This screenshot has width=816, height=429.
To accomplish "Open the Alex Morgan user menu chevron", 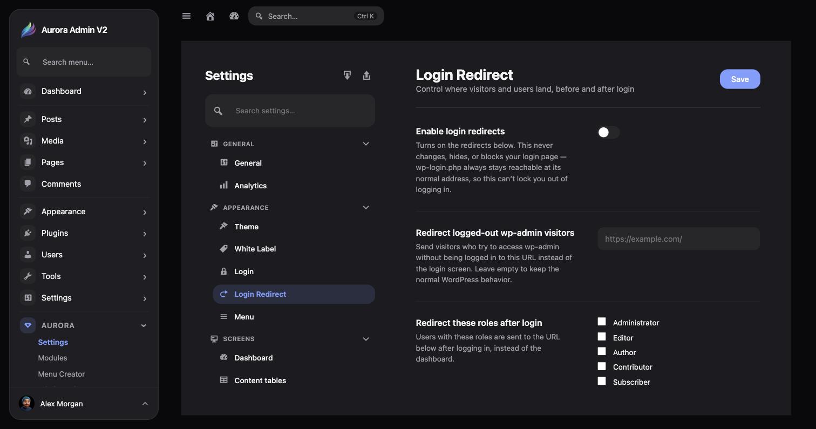I will tap(145, 404).
